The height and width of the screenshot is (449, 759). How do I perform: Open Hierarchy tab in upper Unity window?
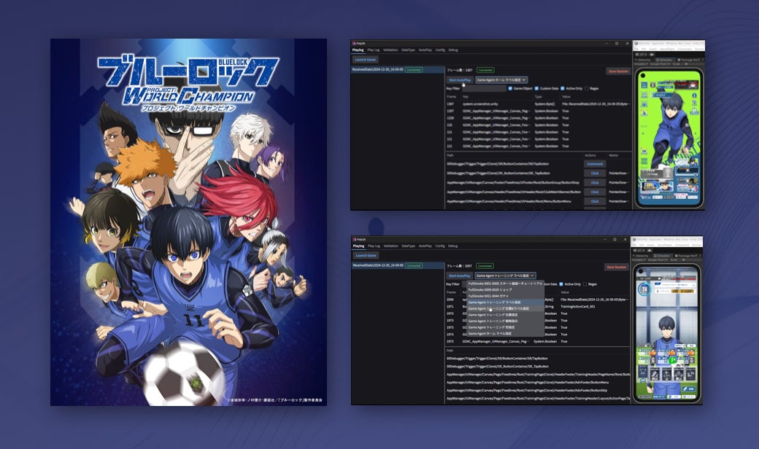pyautogui.click(x=643, y=60)
